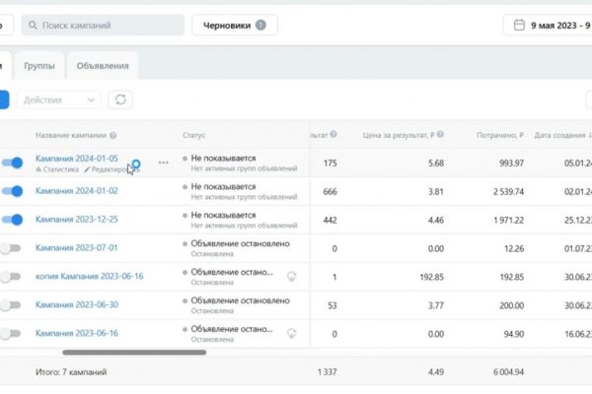This screenshot has height=394, width=592.
Task: Open campaign link Кампания 2023-12-25
Action: [77, 219]
